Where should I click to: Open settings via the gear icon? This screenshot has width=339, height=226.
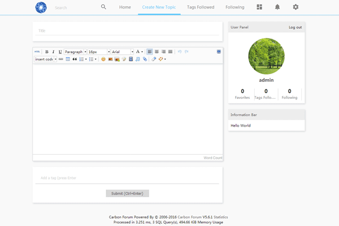click(x=295, y=7)
